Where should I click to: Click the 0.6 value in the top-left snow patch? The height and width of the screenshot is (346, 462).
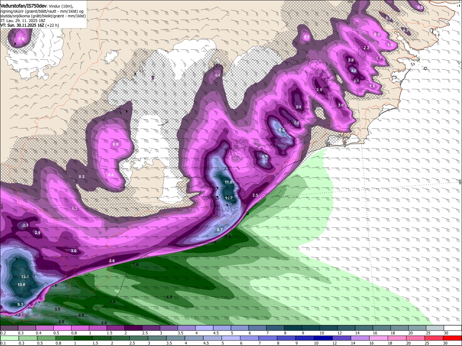pos(21,39)
